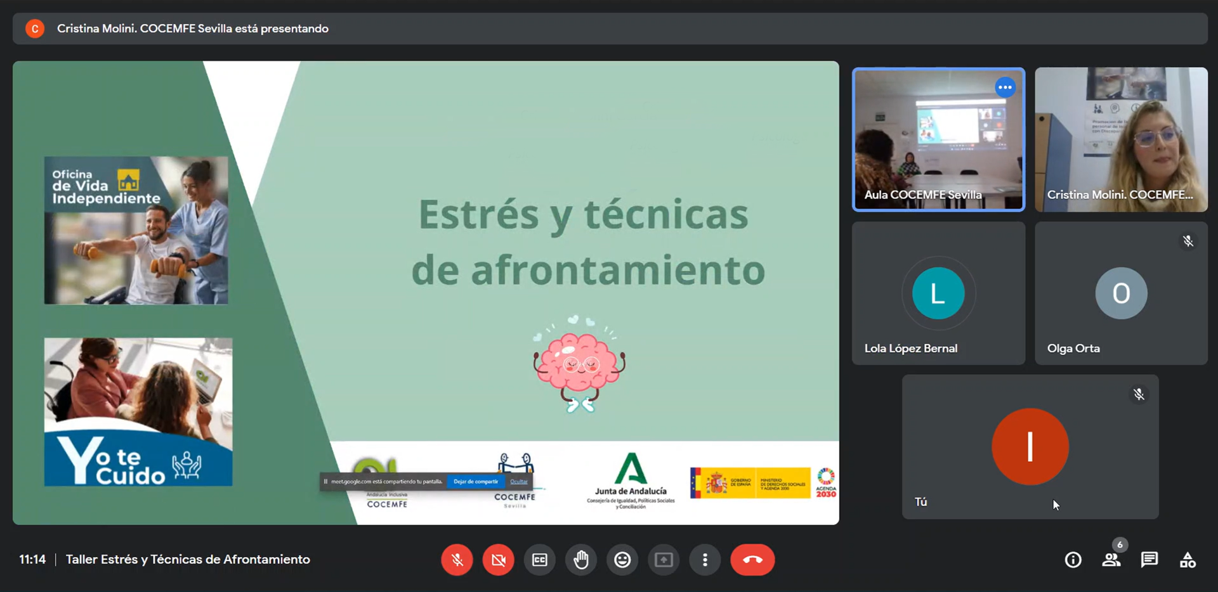Click the Cristina Molini está presentando banner text
The height and width of the screenshot is (592, 1218).
tap(193, 29)
